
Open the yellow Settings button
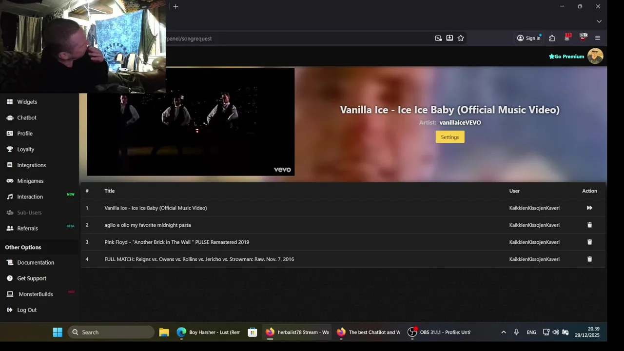450,137
